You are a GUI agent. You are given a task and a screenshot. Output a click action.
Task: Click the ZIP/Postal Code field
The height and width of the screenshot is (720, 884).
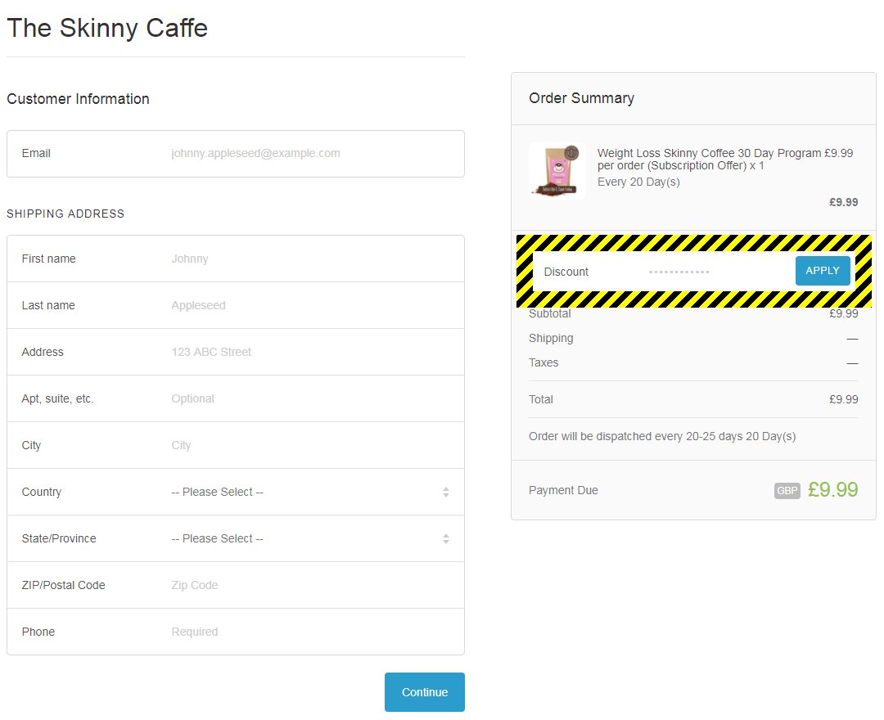pyautogui.click(x=311, y=585)
